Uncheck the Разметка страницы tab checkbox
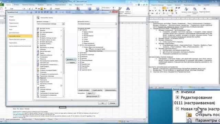Viewport: 220px width, 124px height. click(x=80, y=55)
